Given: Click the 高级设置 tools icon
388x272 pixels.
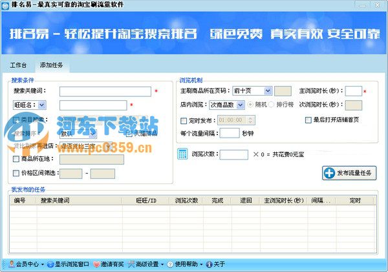Looking at the screenshot, I should 131,264.
